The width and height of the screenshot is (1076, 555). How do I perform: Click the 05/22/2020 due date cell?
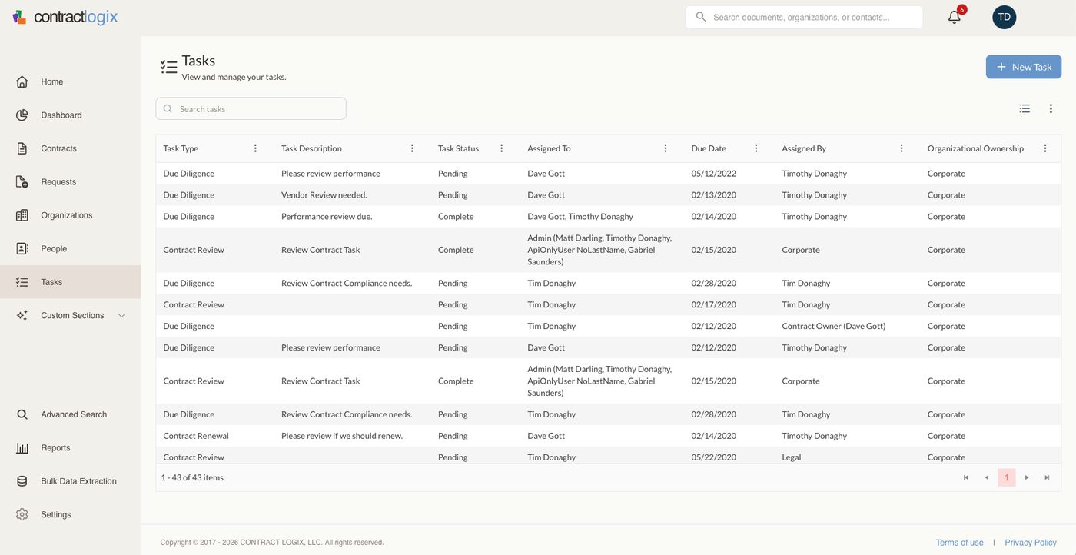point(714,457)
